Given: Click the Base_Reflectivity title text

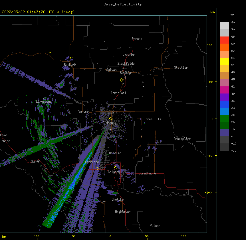Looking at the screenshot, I should 123,4.
